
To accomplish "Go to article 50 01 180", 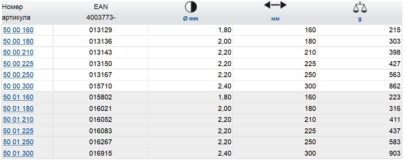I will click(x=18, y=109).
